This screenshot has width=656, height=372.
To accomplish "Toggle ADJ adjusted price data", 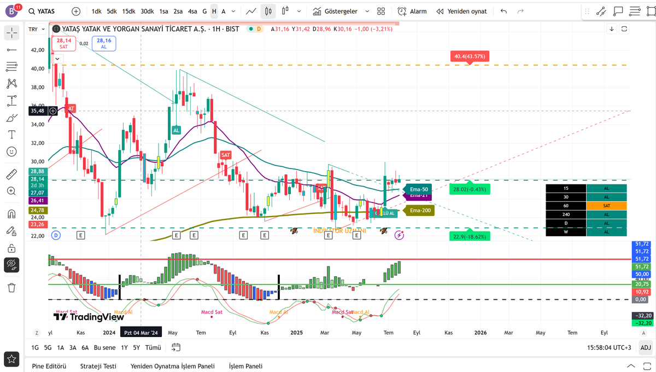I will pos(646,347).
